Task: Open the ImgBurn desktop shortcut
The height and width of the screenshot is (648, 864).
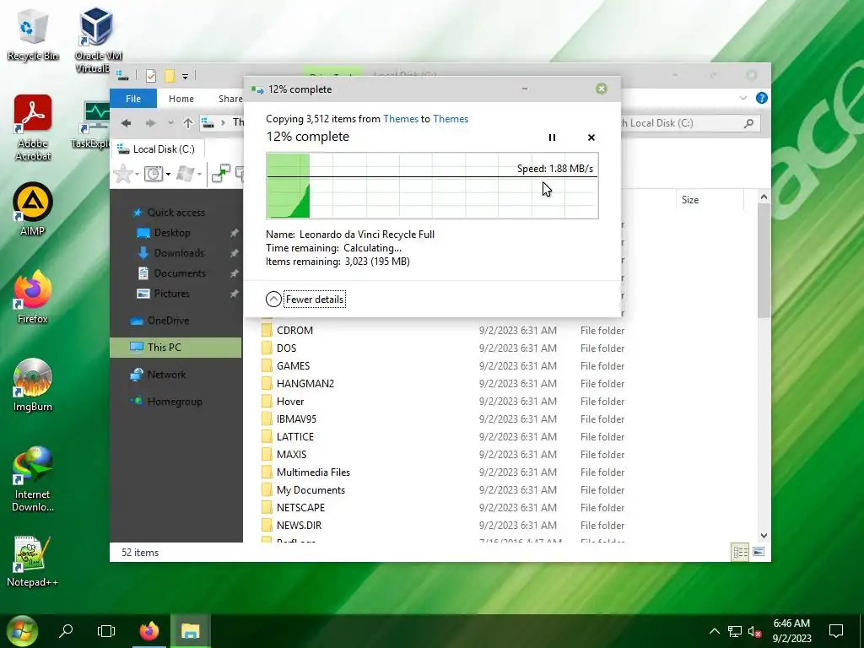Action: pyautogui.click(x=33, y=385)
